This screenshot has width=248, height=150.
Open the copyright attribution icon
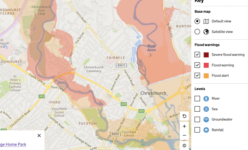point(184,145)
